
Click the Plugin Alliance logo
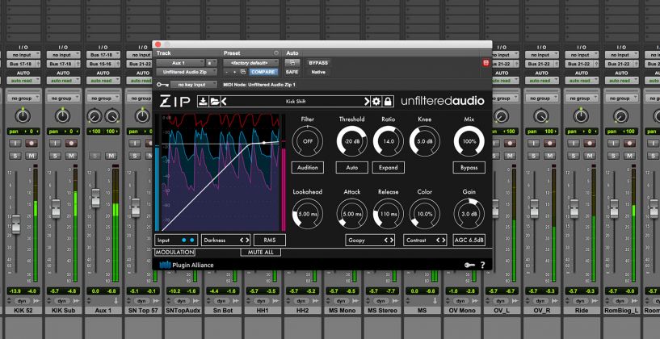click(x=187, y=265)
